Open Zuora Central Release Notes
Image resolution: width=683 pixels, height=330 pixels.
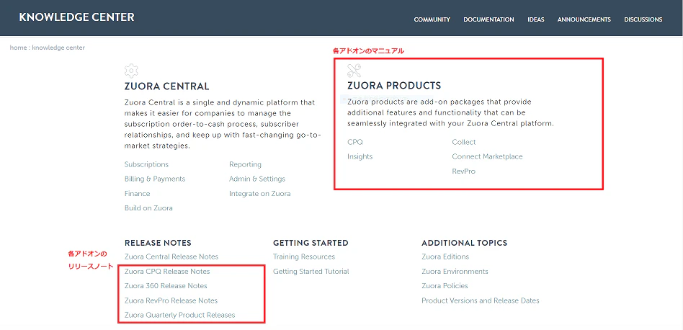[171, 257]
